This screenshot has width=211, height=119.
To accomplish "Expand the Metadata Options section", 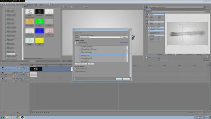I will [x=74, y=71].
